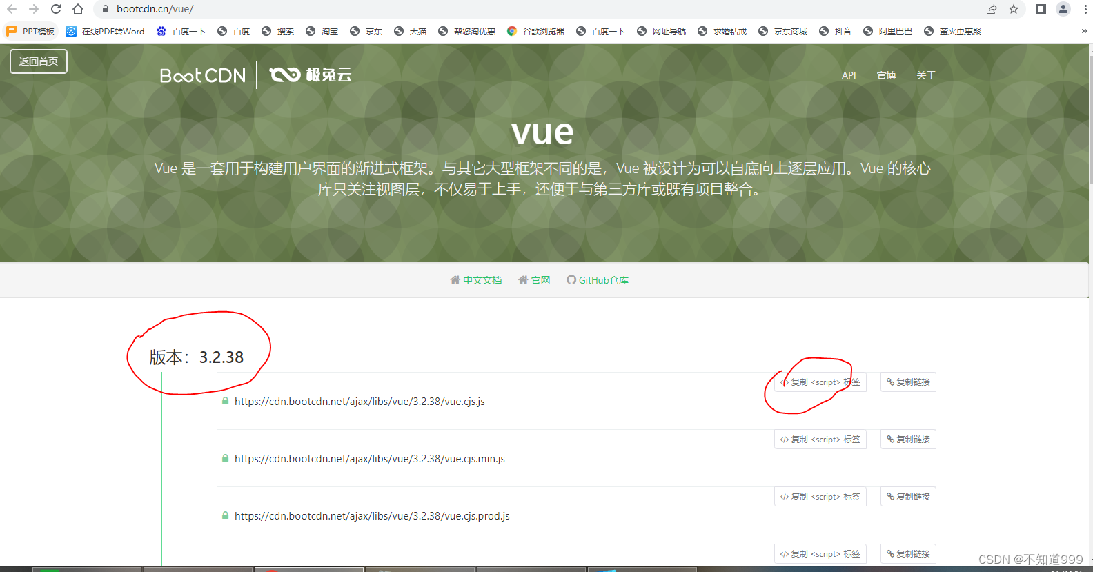Screen dimensions: 1093x572
Task: Open the 在线PDF转Word bookmark
Action: 106,31
